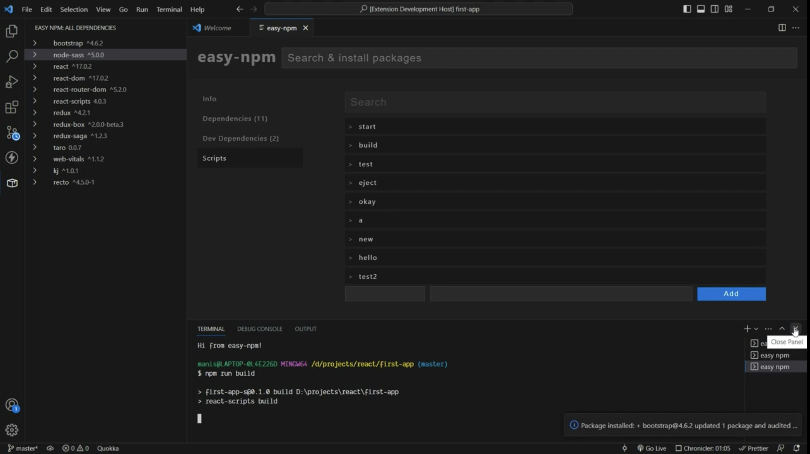Screen dimensions: 810x454
Task: Open the Customize Layout icon
Action: point(728,9)
